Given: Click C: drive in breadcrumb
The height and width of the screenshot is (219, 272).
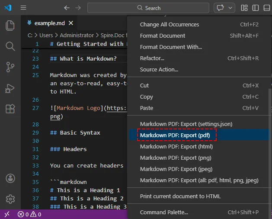Looking at the screenshot, I should coord(30,35).
